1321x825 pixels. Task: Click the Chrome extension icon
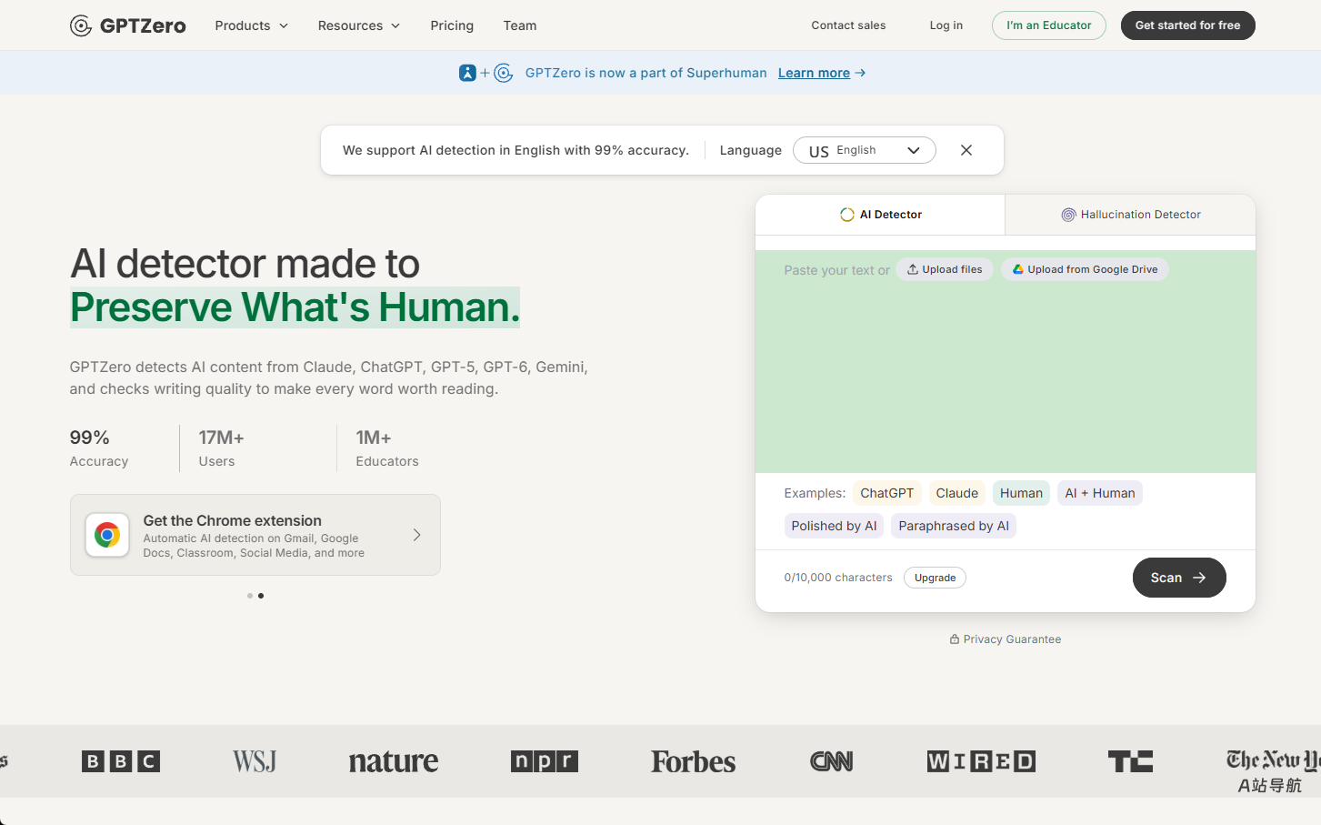click(107, 535)
